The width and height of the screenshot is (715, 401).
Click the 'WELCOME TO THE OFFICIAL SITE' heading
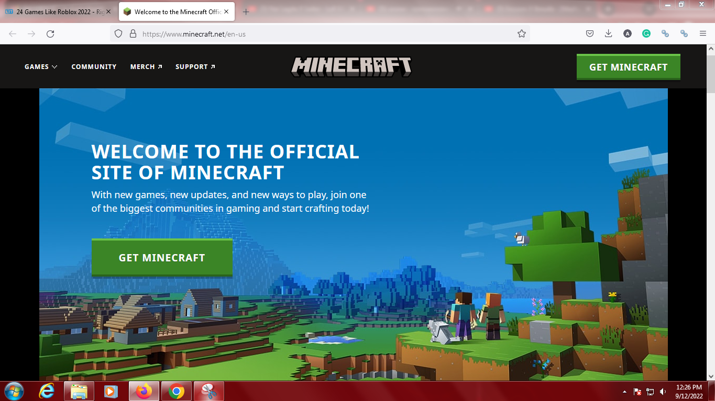coord(225,162)
